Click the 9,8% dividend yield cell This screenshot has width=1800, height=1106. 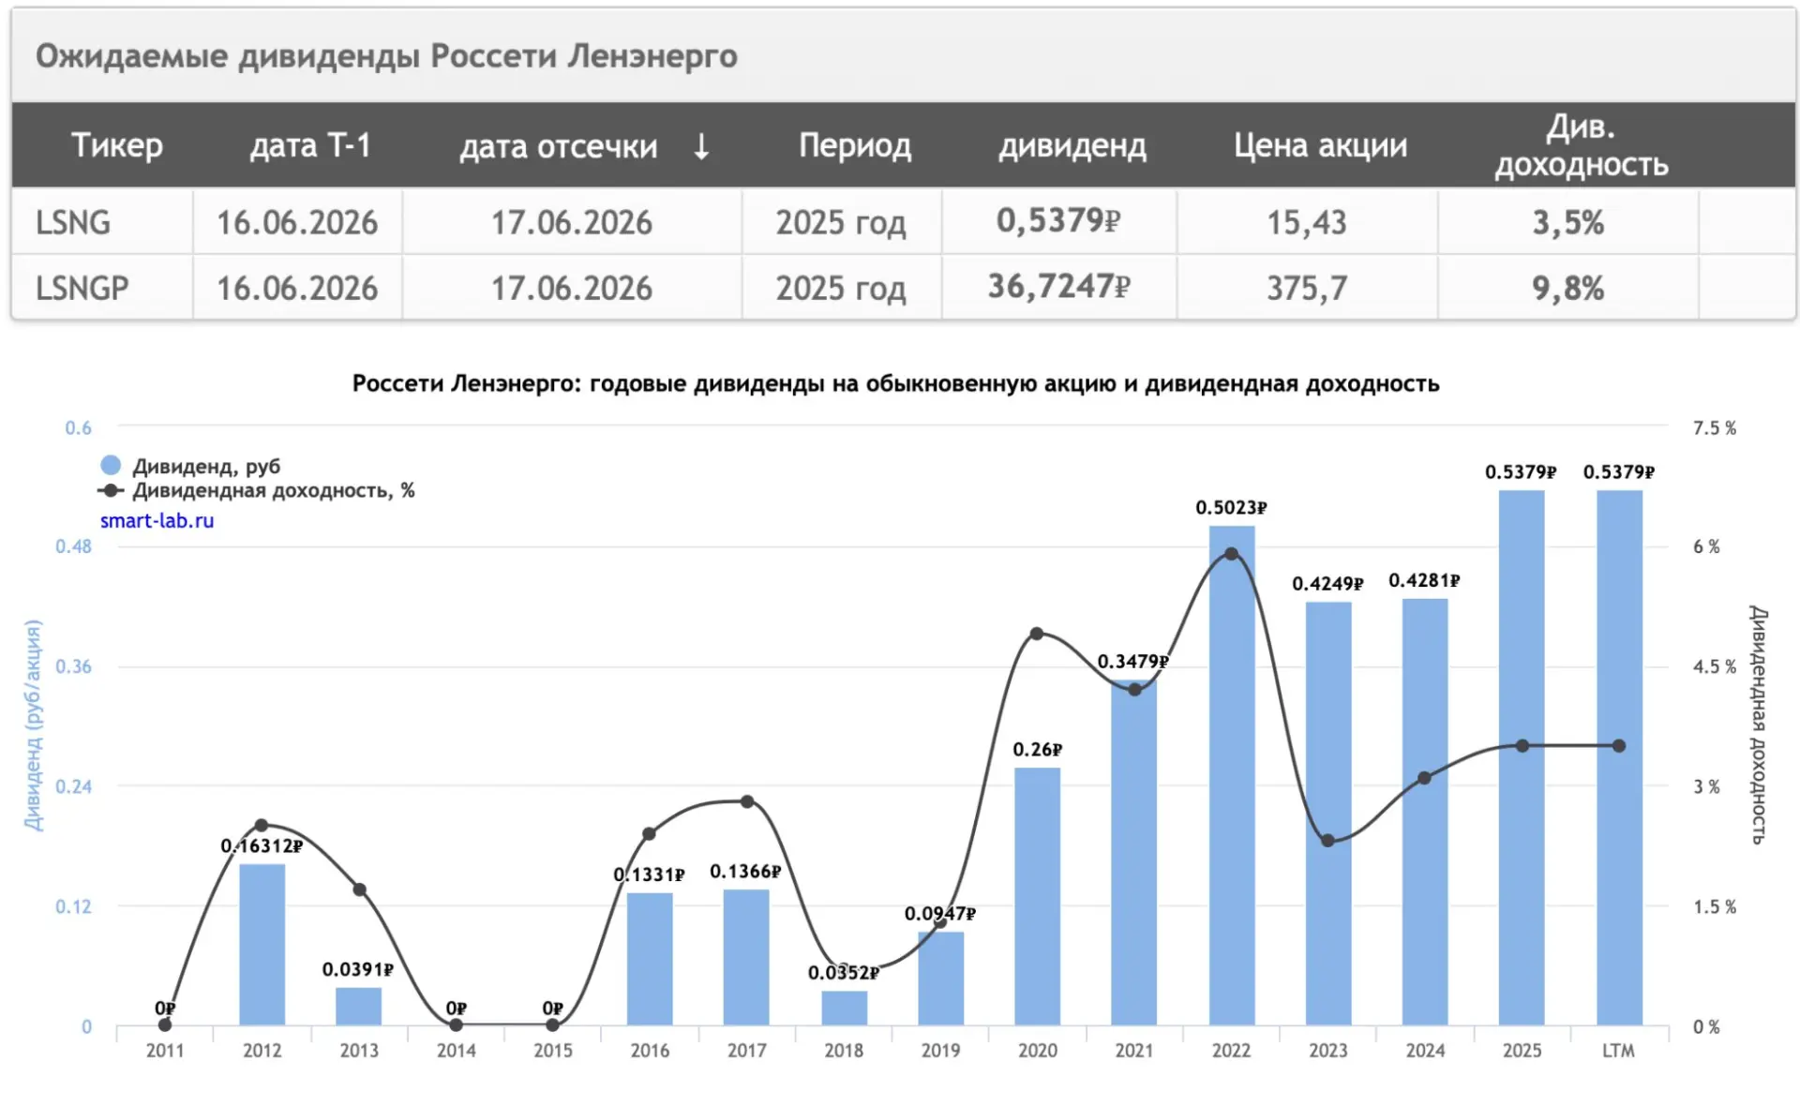point(1568,288)
